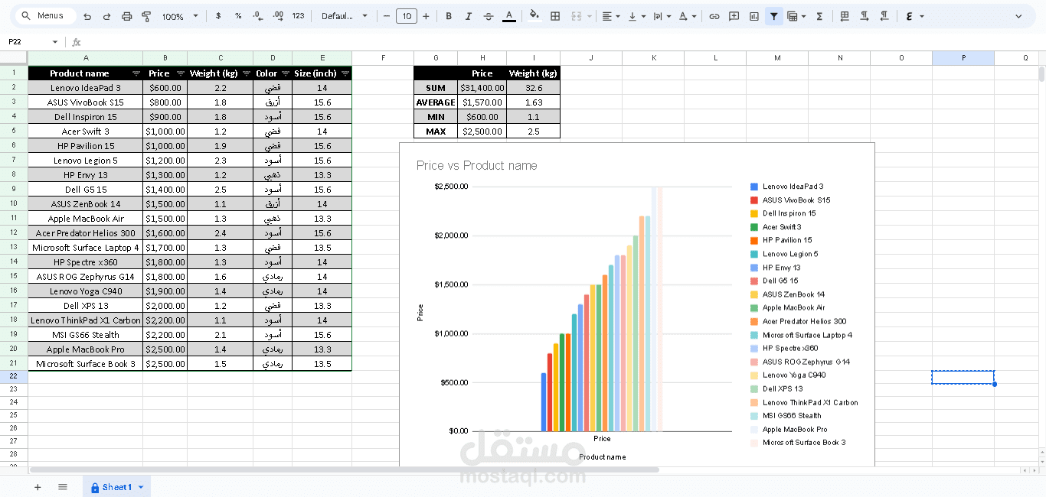Select the Microsoft Surface Book 3 cell
This screenshot has width=1046, height=497.
[86, 364]
